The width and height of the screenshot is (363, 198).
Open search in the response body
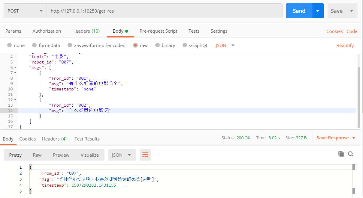pos(351,154)
